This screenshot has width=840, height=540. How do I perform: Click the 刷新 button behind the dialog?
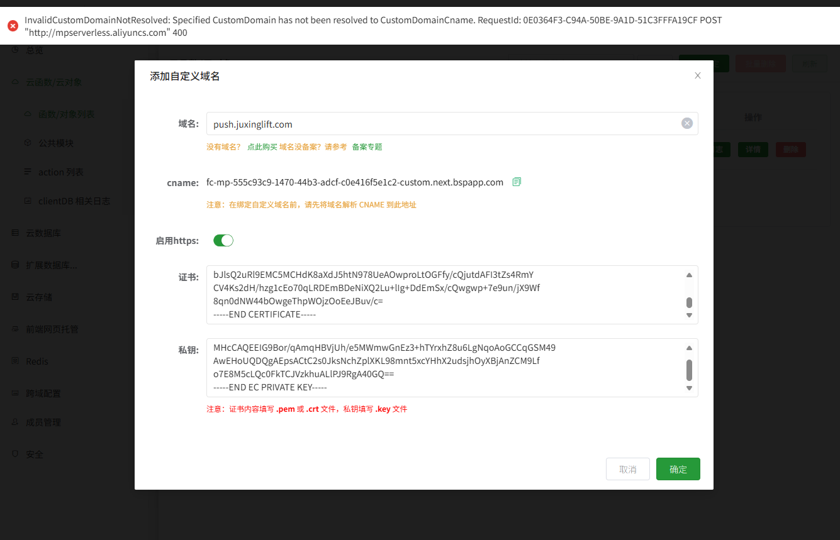tap(810, 63)
